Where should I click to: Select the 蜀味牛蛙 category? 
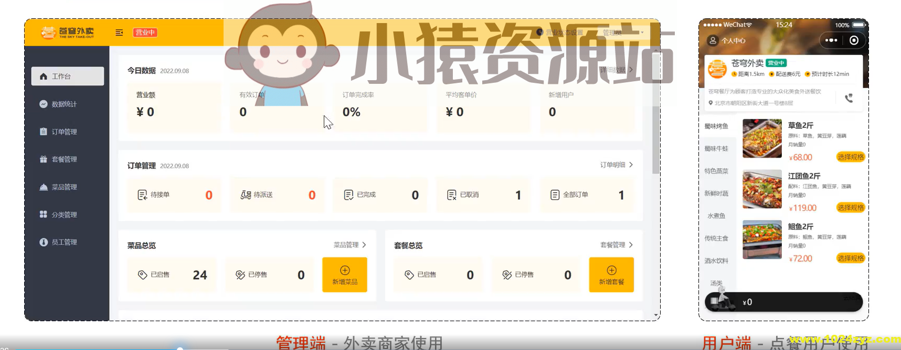pos(716,149)
